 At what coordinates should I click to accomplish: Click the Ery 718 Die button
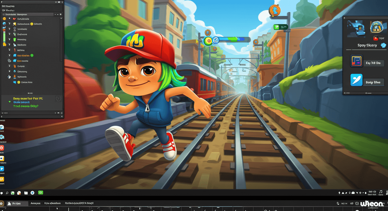click(373, 63)
